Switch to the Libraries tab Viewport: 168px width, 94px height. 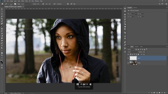click(x=135, y=8)
